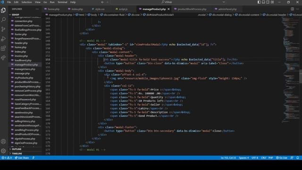Click the Go Back navigation arrow
The width and height of the screenshot is (302, 170).
[102, 2]
